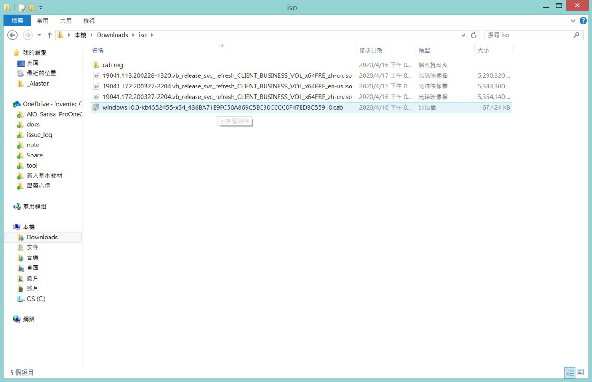Open the Help question mark icon
This screenshot has width=592, height=382.
tap(583, 20)
